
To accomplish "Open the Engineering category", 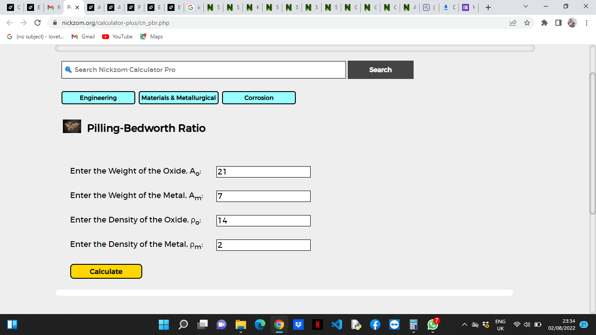I will pos(98,98).
